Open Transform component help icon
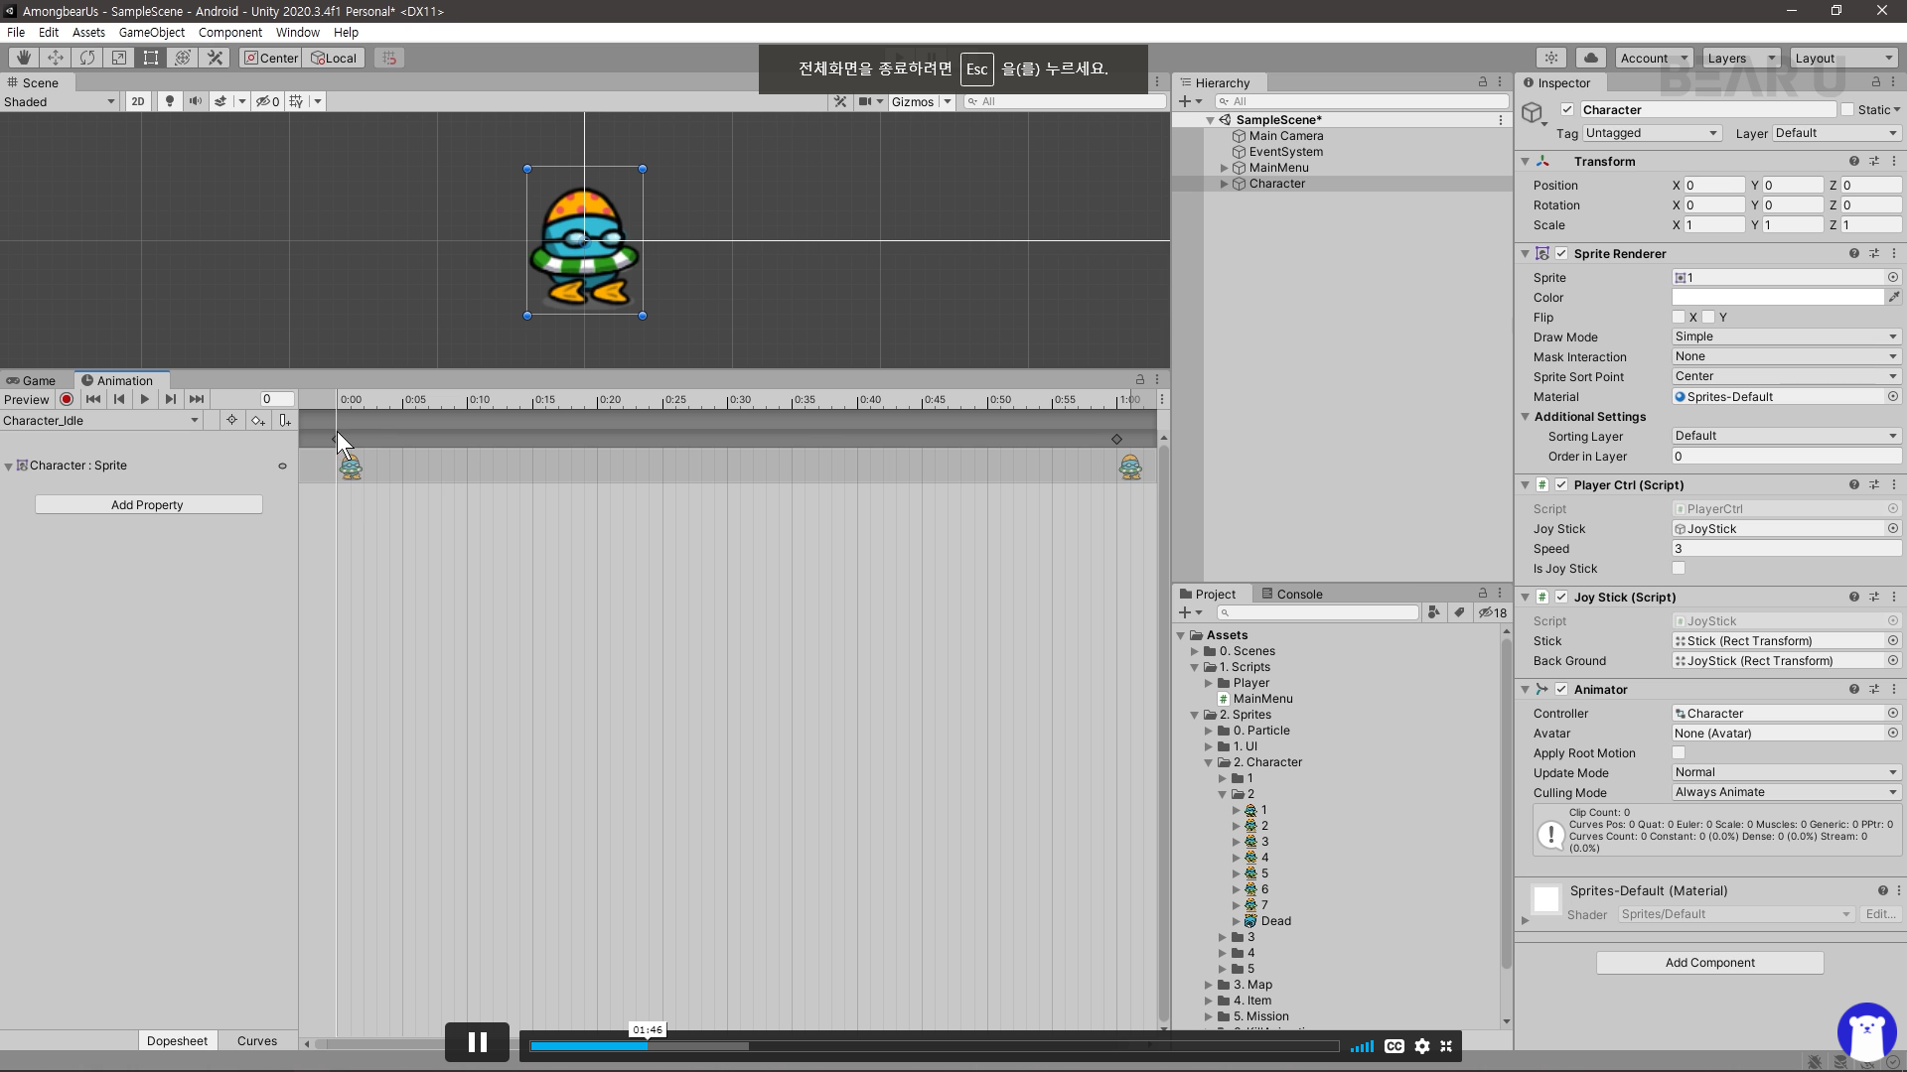Screen dimensions: 1907x1072 [1853, 161]
